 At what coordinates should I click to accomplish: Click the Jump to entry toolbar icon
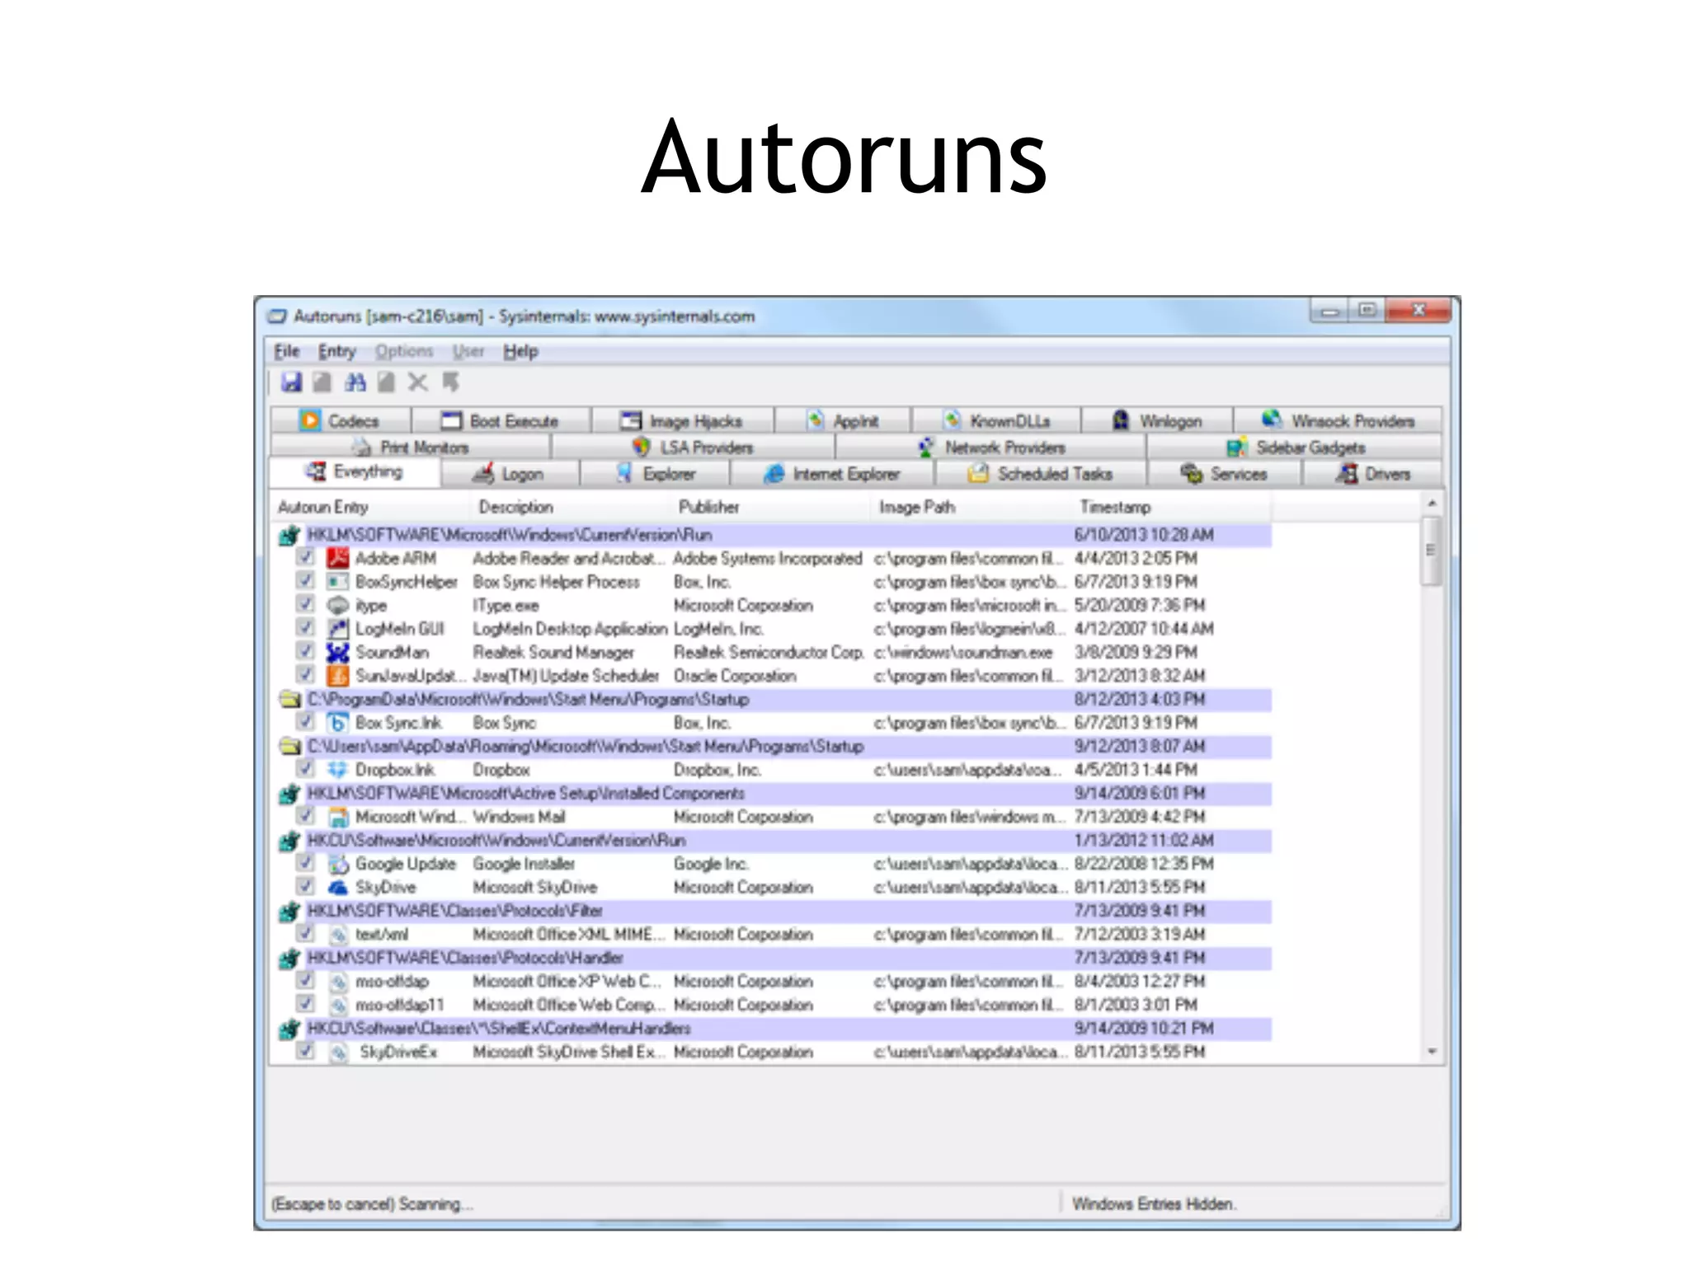450,382
